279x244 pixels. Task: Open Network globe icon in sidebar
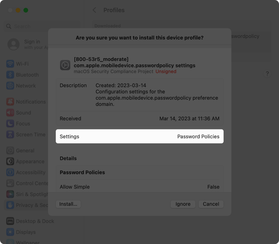10,86
